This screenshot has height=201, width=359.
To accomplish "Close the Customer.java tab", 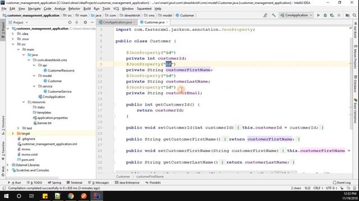I will tap(167, 22).
